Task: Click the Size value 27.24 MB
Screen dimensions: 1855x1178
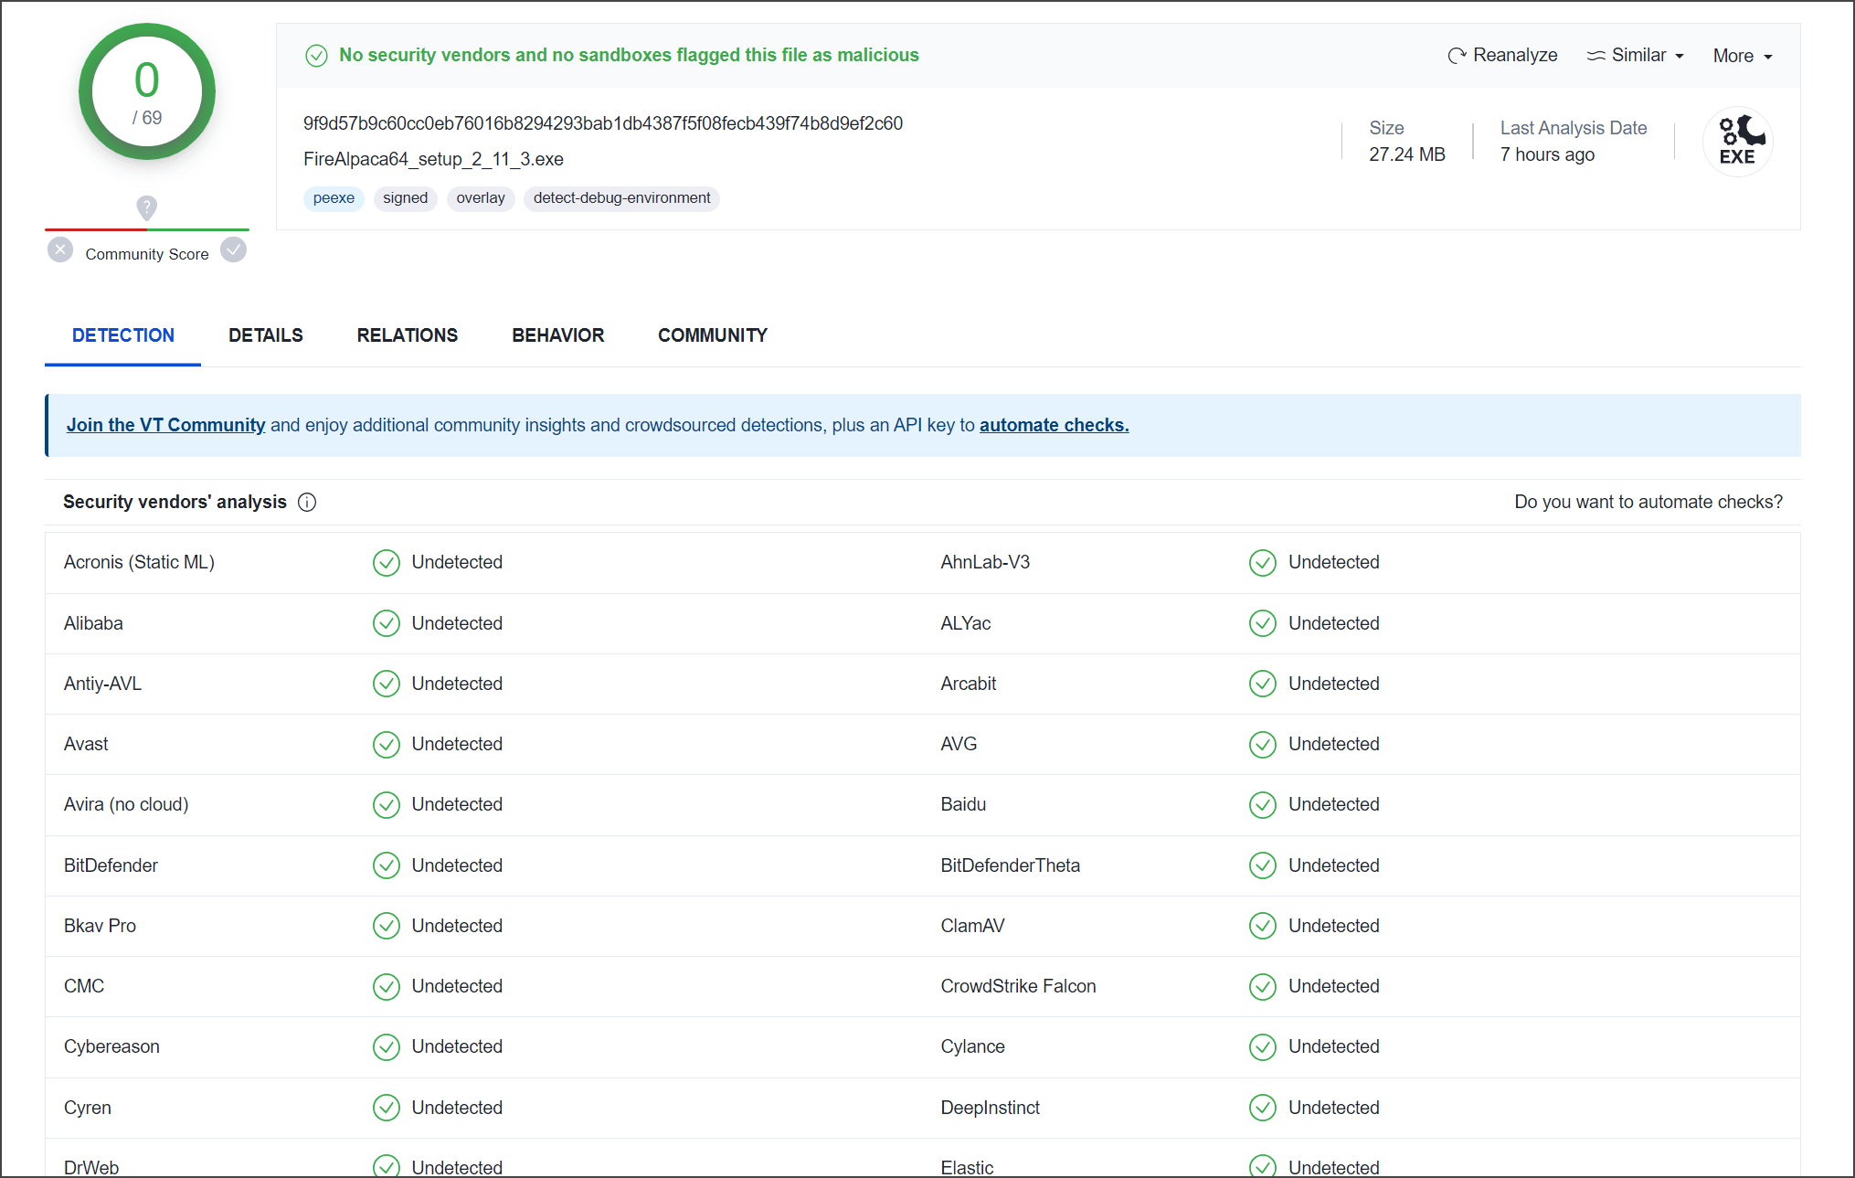Action: pos(1407,154)
